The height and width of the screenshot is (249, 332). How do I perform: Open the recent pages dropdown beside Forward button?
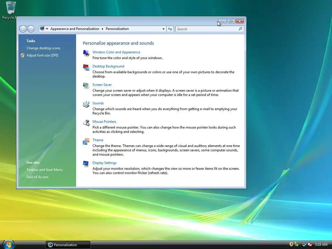37,29
